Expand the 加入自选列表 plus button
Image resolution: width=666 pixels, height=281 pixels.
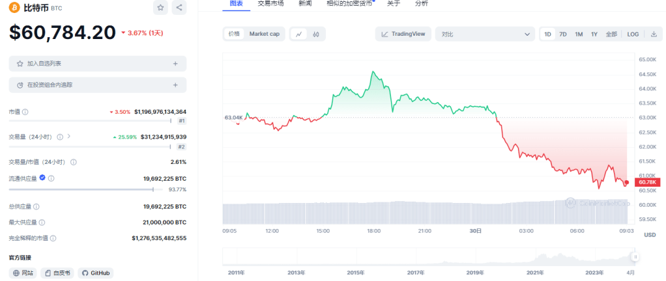click(175, 64)
